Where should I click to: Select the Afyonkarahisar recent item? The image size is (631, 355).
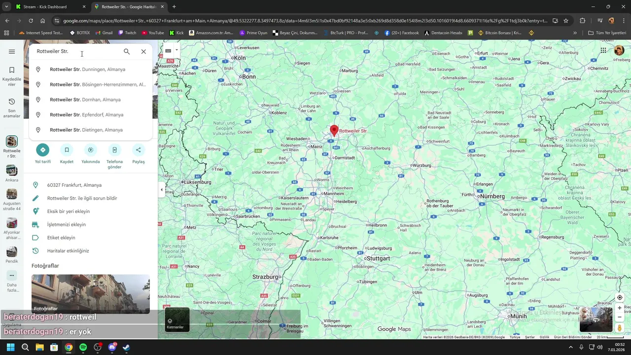[12, 229]
